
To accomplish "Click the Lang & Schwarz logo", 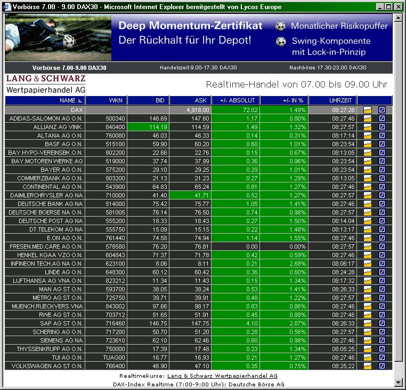I will [46, 84].
